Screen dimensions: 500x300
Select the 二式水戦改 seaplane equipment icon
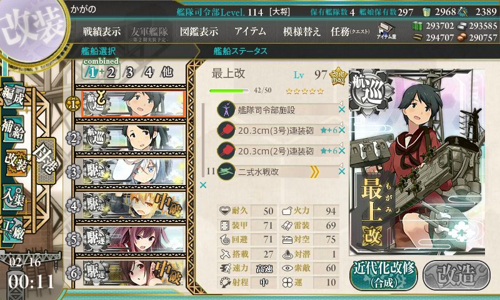(x=226, y=171)
